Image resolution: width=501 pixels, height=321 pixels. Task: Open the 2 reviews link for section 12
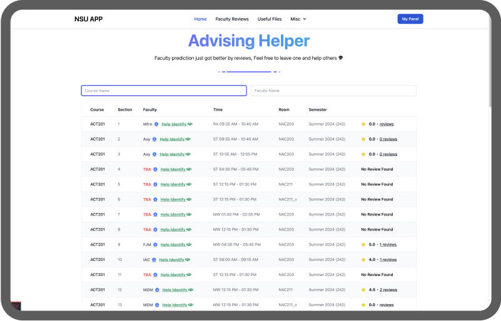point(388,290)
